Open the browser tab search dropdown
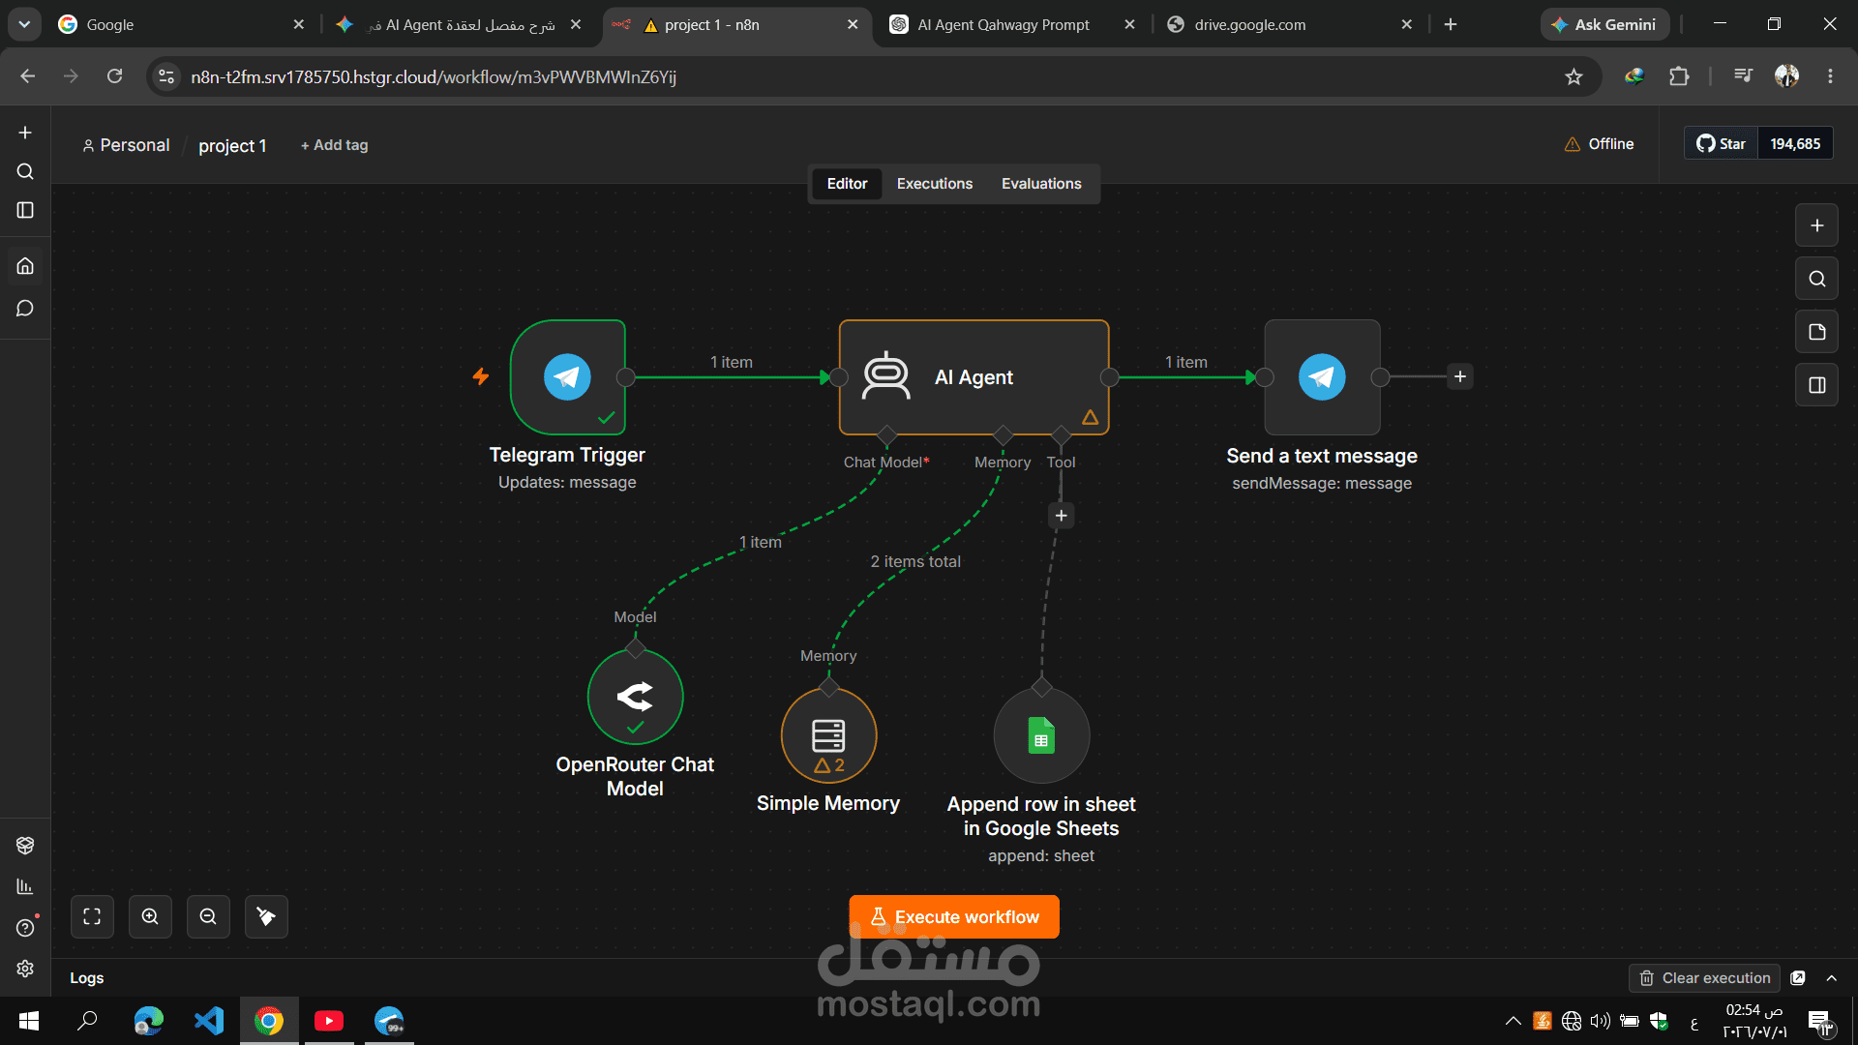 coord(24,24)
